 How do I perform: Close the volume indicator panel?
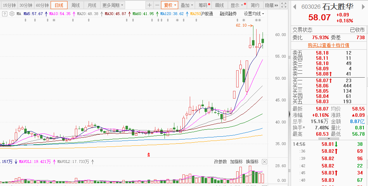pos(264,162)
